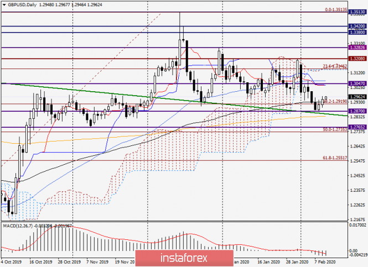This screenshot has height=267, width=368.
Task: Click the MACD(12,26,7) indicator label
Action: (x=17, y=226)
